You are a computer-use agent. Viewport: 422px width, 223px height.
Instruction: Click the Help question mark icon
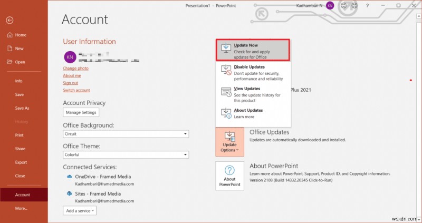coord(367,5)
